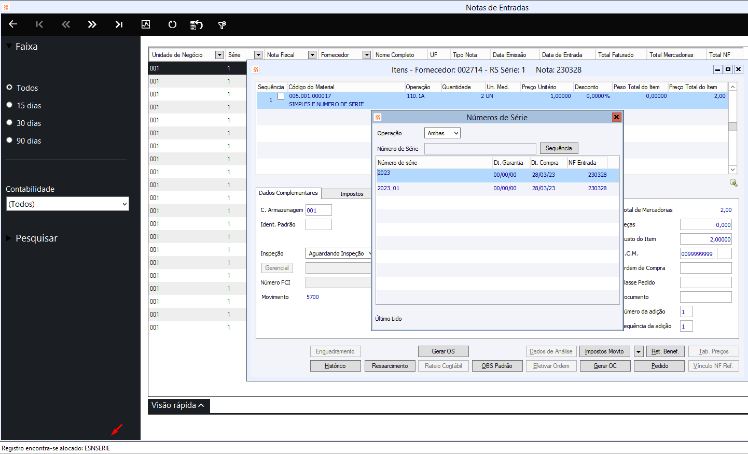Tick the checkbox in item row 1
This screenshot has width=748, height=454.
coord(281,96)
